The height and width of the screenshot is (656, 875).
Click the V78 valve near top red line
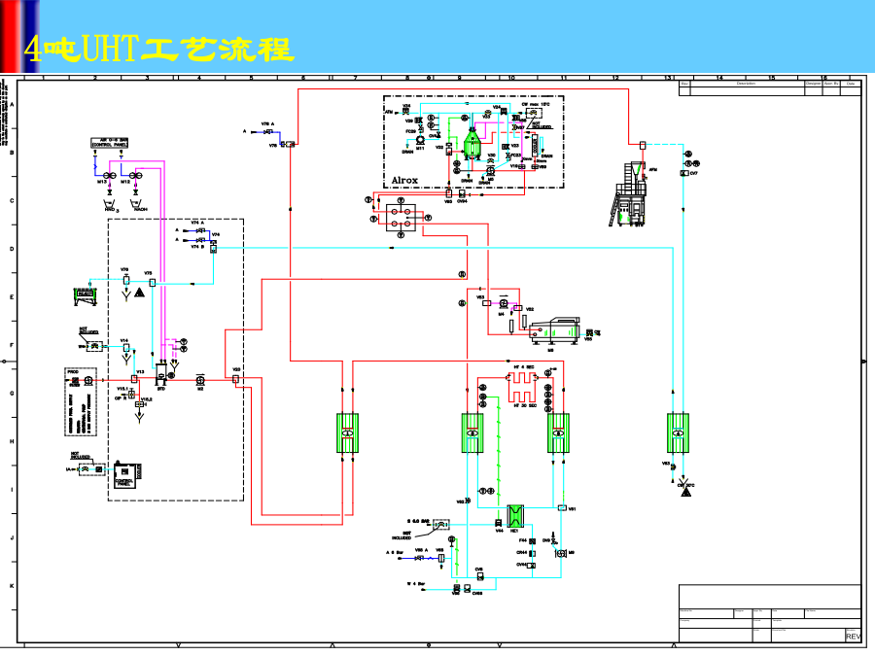287,144
